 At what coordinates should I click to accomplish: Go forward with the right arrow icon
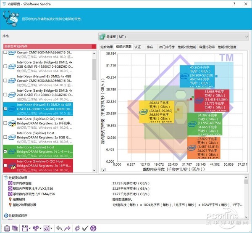point(67,228)
